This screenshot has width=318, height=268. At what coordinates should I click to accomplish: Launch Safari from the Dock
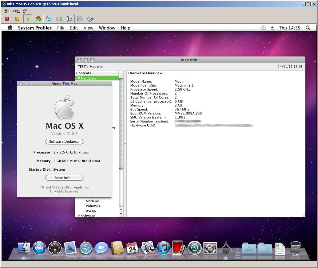pyautogui.click(x=86, y=248)
